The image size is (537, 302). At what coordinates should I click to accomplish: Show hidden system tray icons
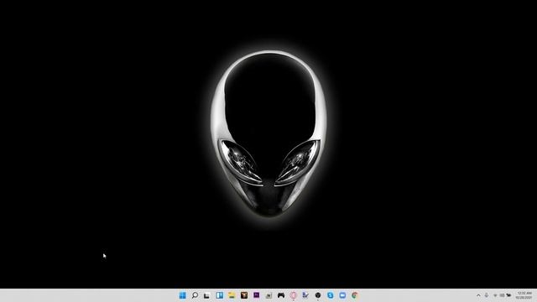(x=478, y=295)
